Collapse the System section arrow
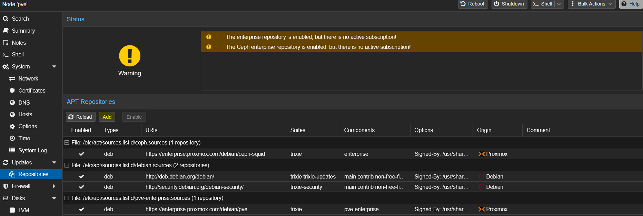This screenshot has height=216, width=643. [54, 66]
